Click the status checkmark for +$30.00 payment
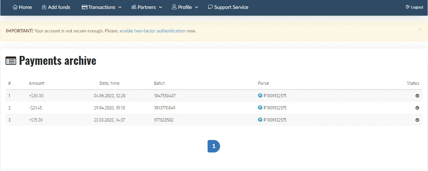Screen dimensions: 428x171 point(417,96)
